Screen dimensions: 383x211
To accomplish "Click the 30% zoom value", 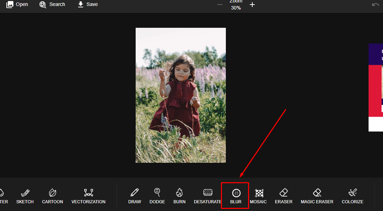I will 236,8.
